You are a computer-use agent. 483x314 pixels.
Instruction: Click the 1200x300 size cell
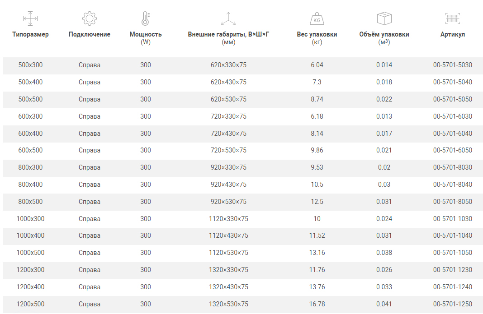pos(30,270)
